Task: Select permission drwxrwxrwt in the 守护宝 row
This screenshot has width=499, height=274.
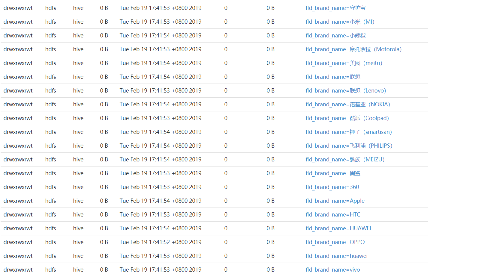Action: click(18, 8)
